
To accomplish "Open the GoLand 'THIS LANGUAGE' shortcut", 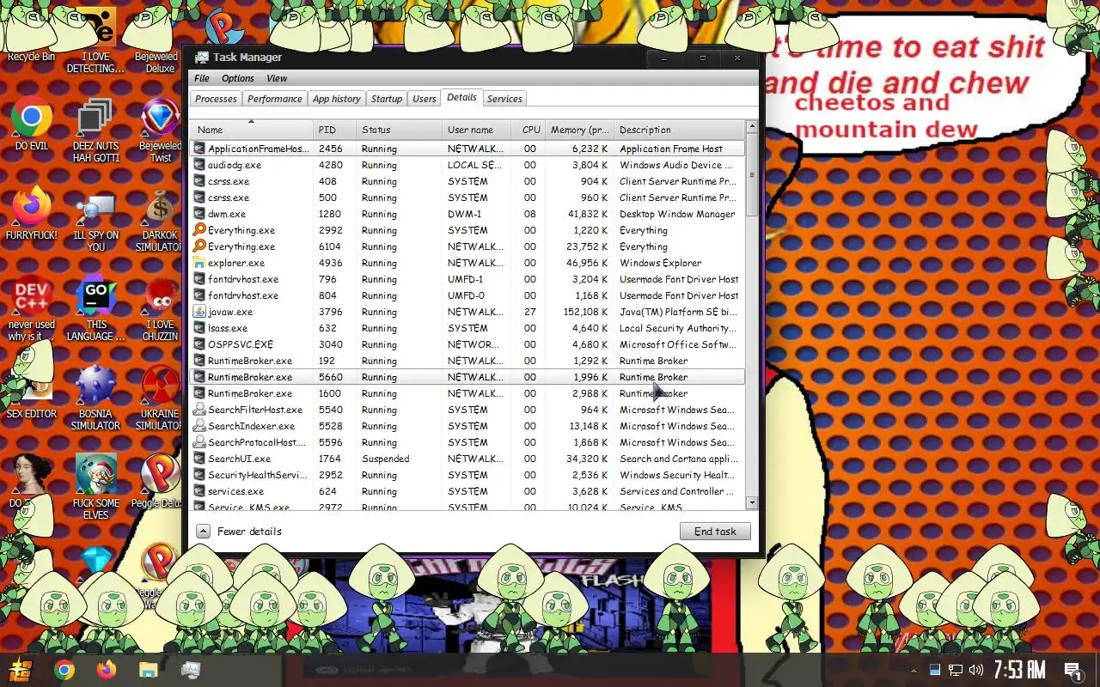I will (x=95, y=309).
